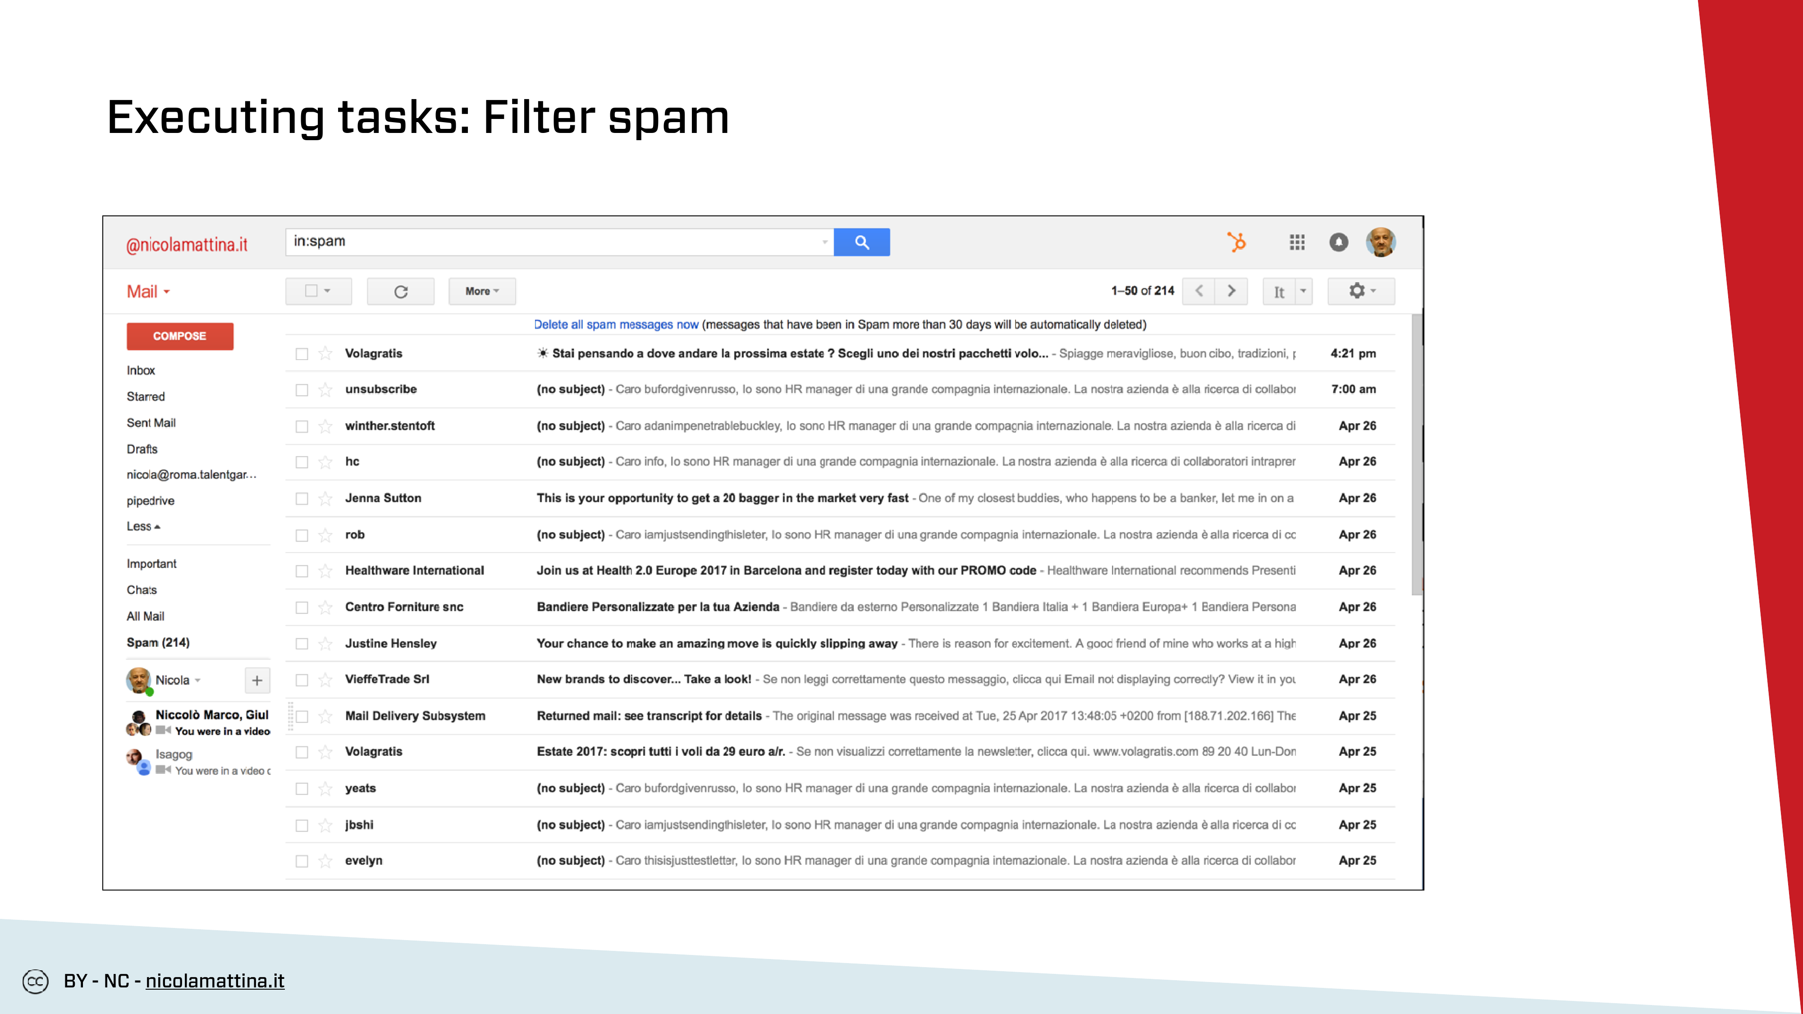Go to the Sent Mail label

click(x=151, y=423)
